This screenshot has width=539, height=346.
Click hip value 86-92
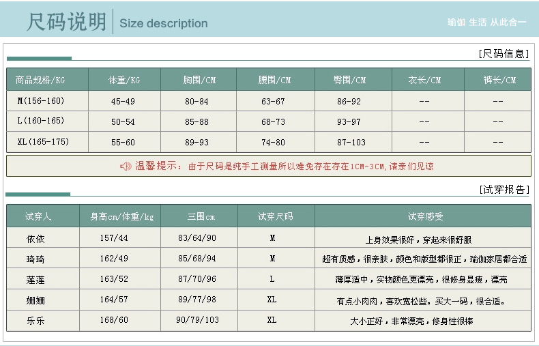point(349,102)
